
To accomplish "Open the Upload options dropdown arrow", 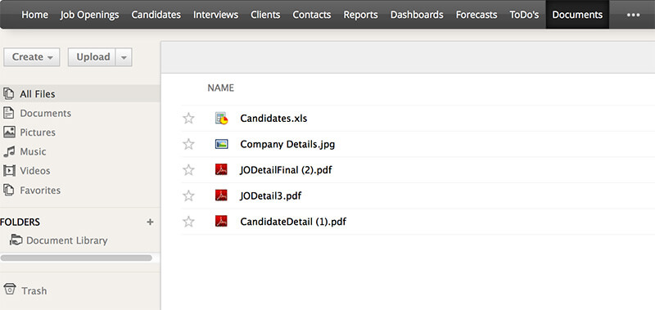I will coord(124,57).
